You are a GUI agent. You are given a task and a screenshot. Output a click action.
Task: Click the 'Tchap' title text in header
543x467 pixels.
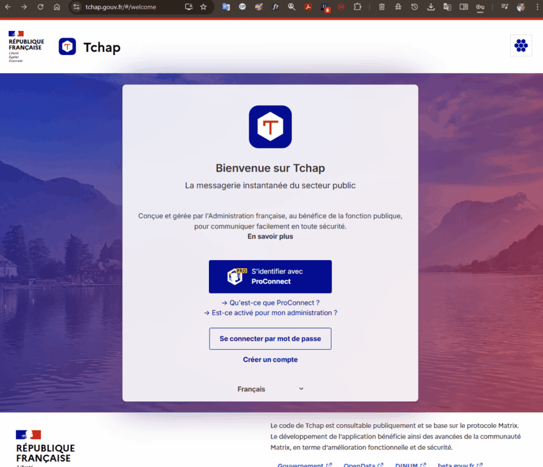(102, 47)
